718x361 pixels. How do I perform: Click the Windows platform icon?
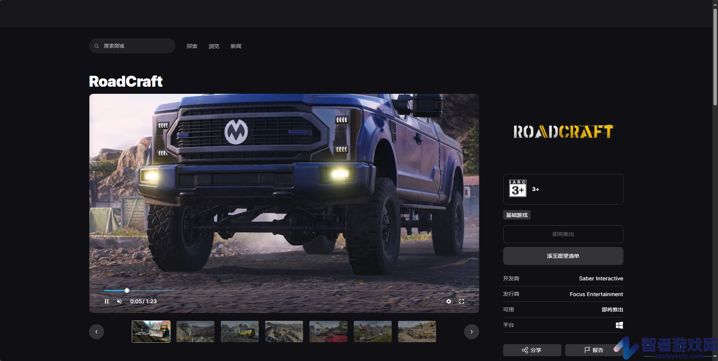tap(620, 325)
